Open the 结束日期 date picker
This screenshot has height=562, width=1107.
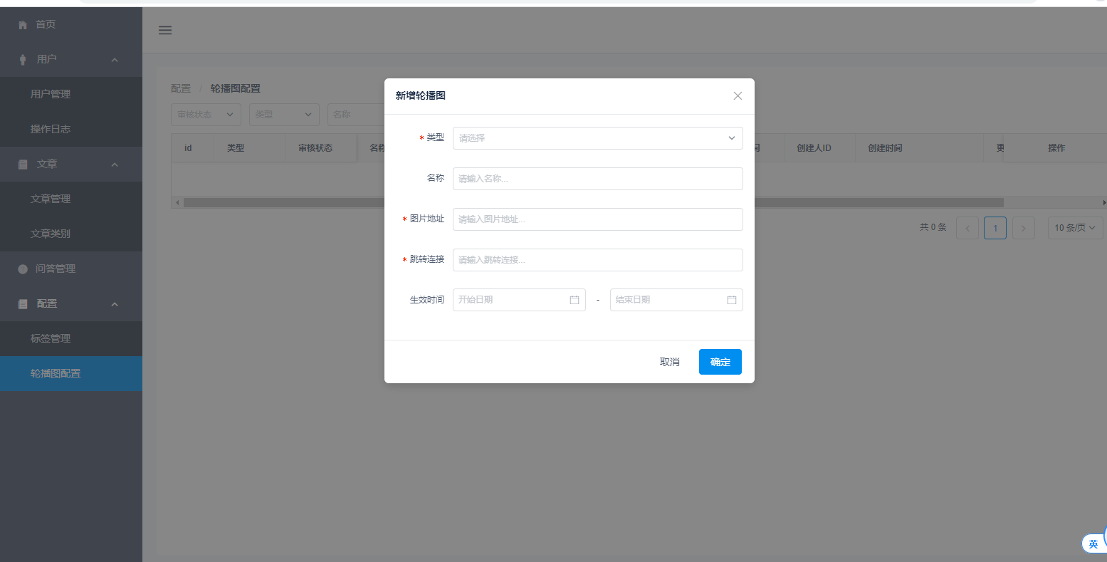pyautogui.click(x=676, y=300)
